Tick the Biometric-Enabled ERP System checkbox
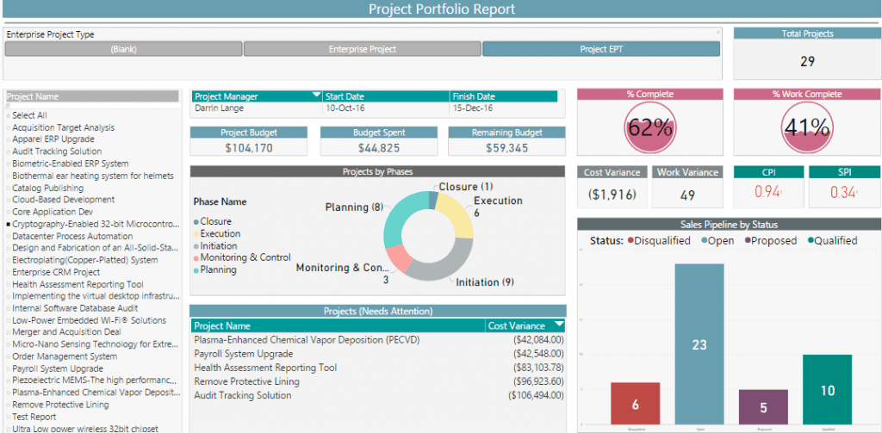The width and height of the screenshot is (882, 433). (x=9, y=164)
